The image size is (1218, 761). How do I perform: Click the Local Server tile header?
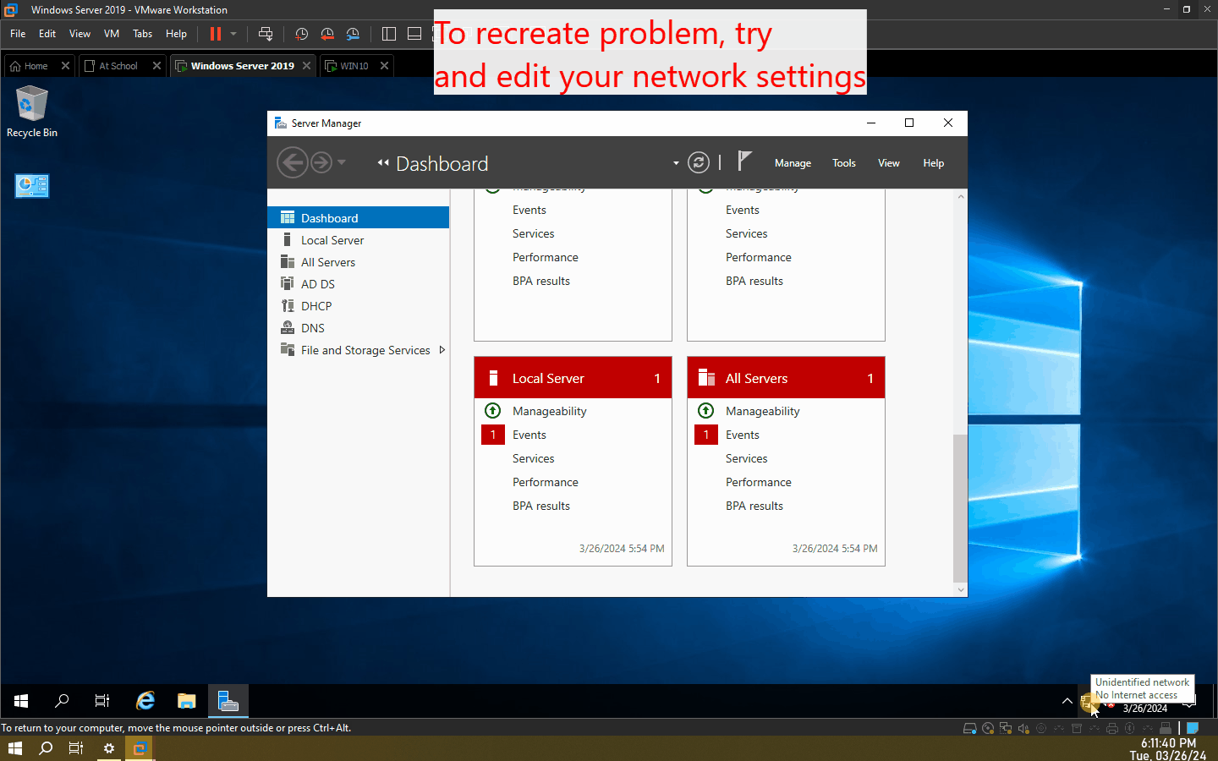pos(573,378)
